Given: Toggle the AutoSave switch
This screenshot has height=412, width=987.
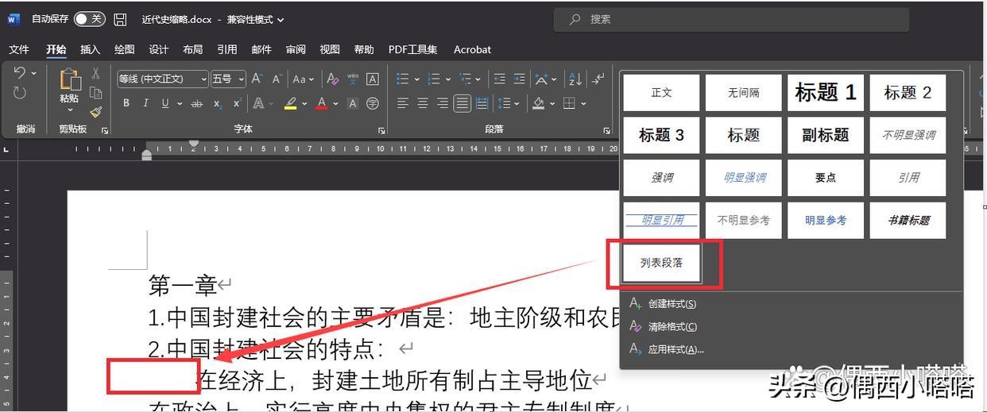Looking at the screenshot, I should point(89,19).
